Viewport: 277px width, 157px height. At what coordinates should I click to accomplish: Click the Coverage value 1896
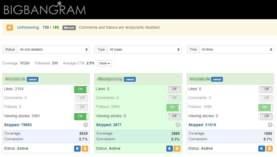[268, 133]
